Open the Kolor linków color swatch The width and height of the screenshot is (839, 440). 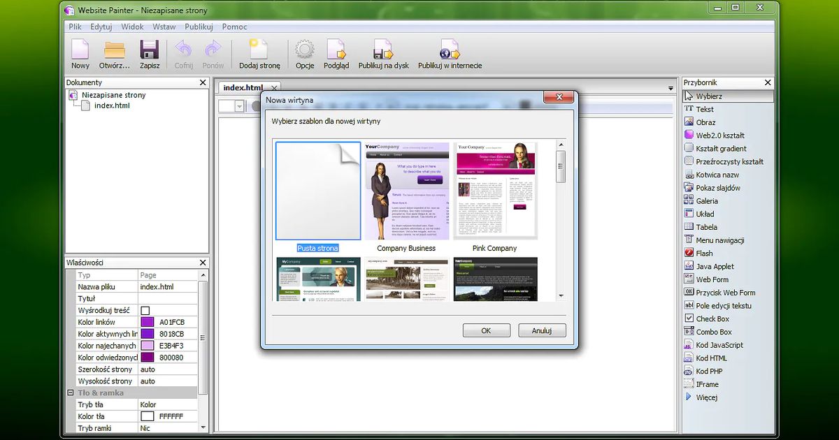click(147, 322)
